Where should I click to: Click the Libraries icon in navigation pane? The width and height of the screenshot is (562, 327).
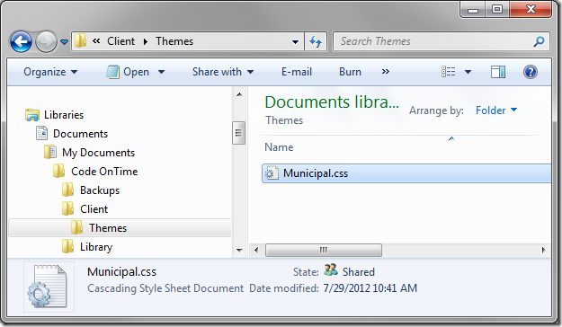[32, 115]
